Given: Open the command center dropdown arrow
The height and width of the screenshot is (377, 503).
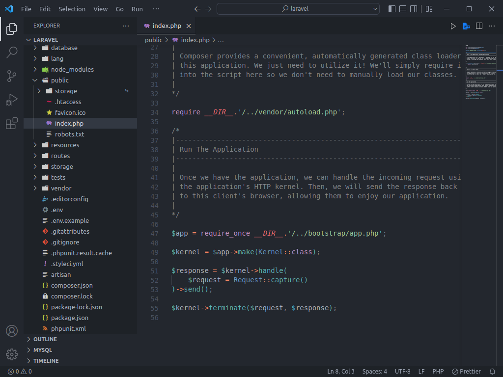Looking at the screenshot, I should pyautogui.click(x=375, y=9).
